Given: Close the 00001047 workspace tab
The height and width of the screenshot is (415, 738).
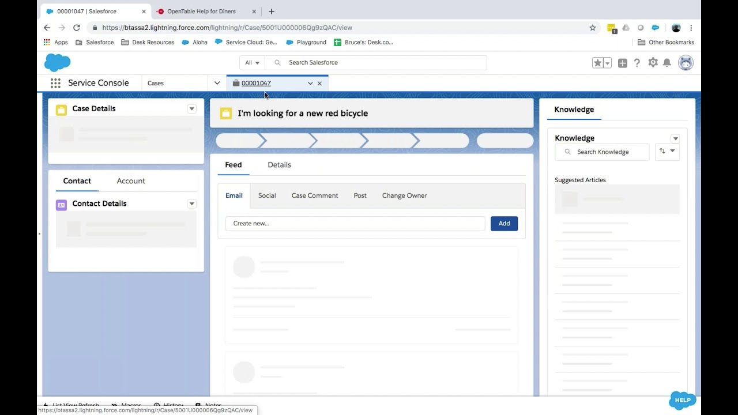Looking at the screenshot, I should pyautogui.click(x=319, y=84).
